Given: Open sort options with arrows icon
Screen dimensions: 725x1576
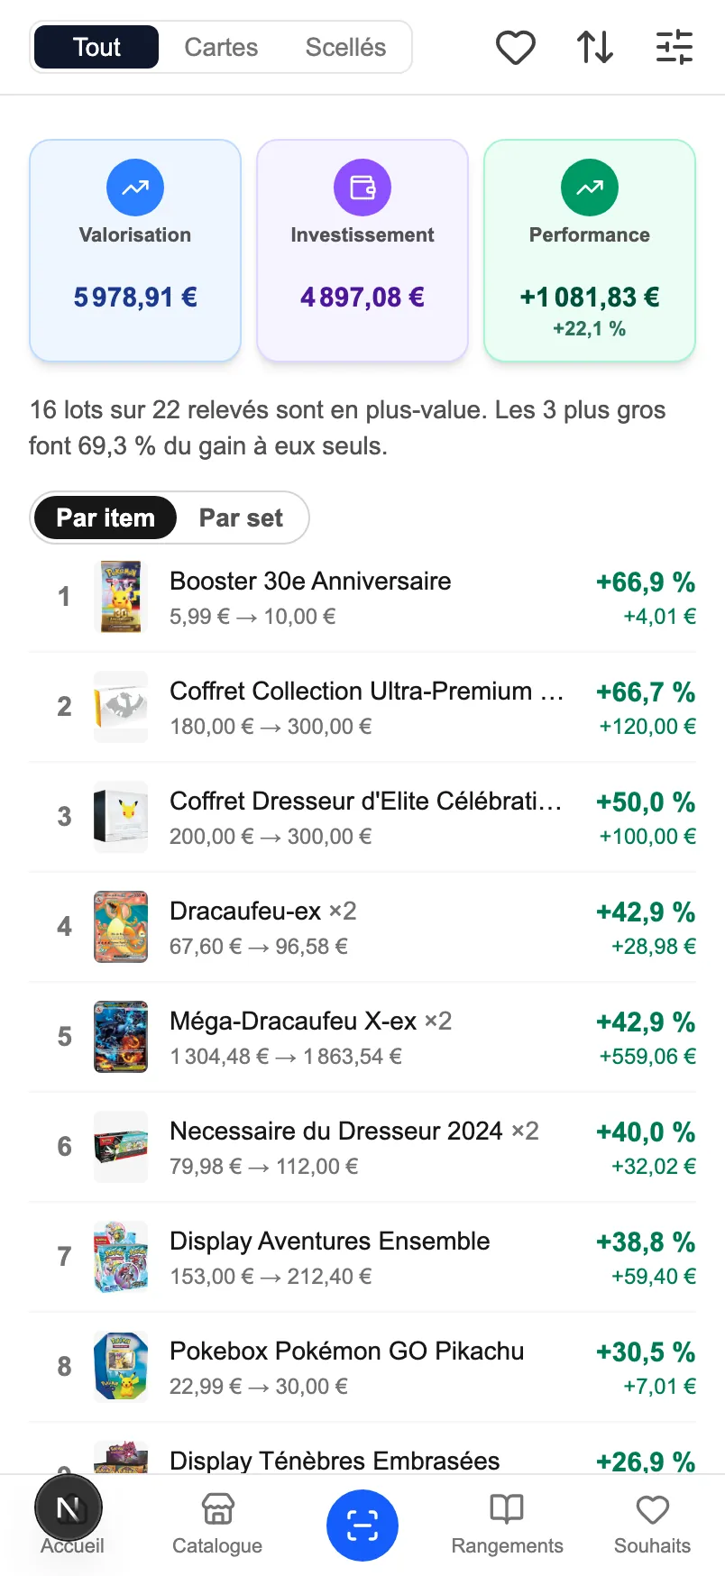Looking at the screenshot, I should coord(595,47).
